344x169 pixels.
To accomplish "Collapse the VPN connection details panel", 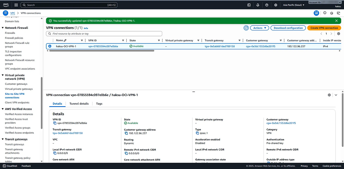I will [x=336, y=95].
